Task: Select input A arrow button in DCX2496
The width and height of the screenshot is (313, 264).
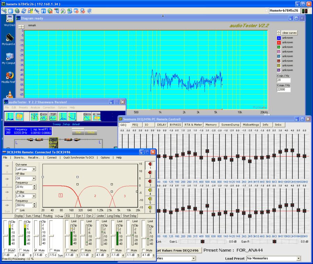Action: pos(7,168)
